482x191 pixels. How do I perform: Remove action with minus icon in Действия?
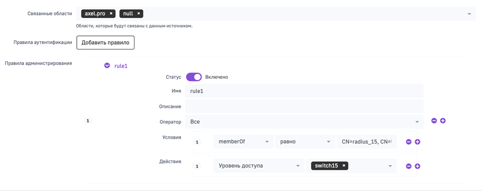pyautogui.click(x=409, y=166)
